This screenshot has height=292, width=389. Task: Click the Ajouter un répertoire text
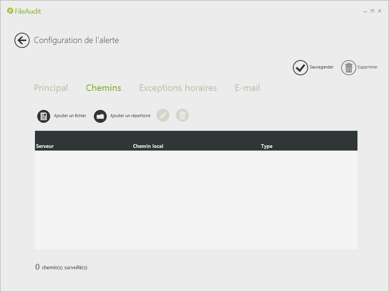pyautogui.click(x=130, y=116)
